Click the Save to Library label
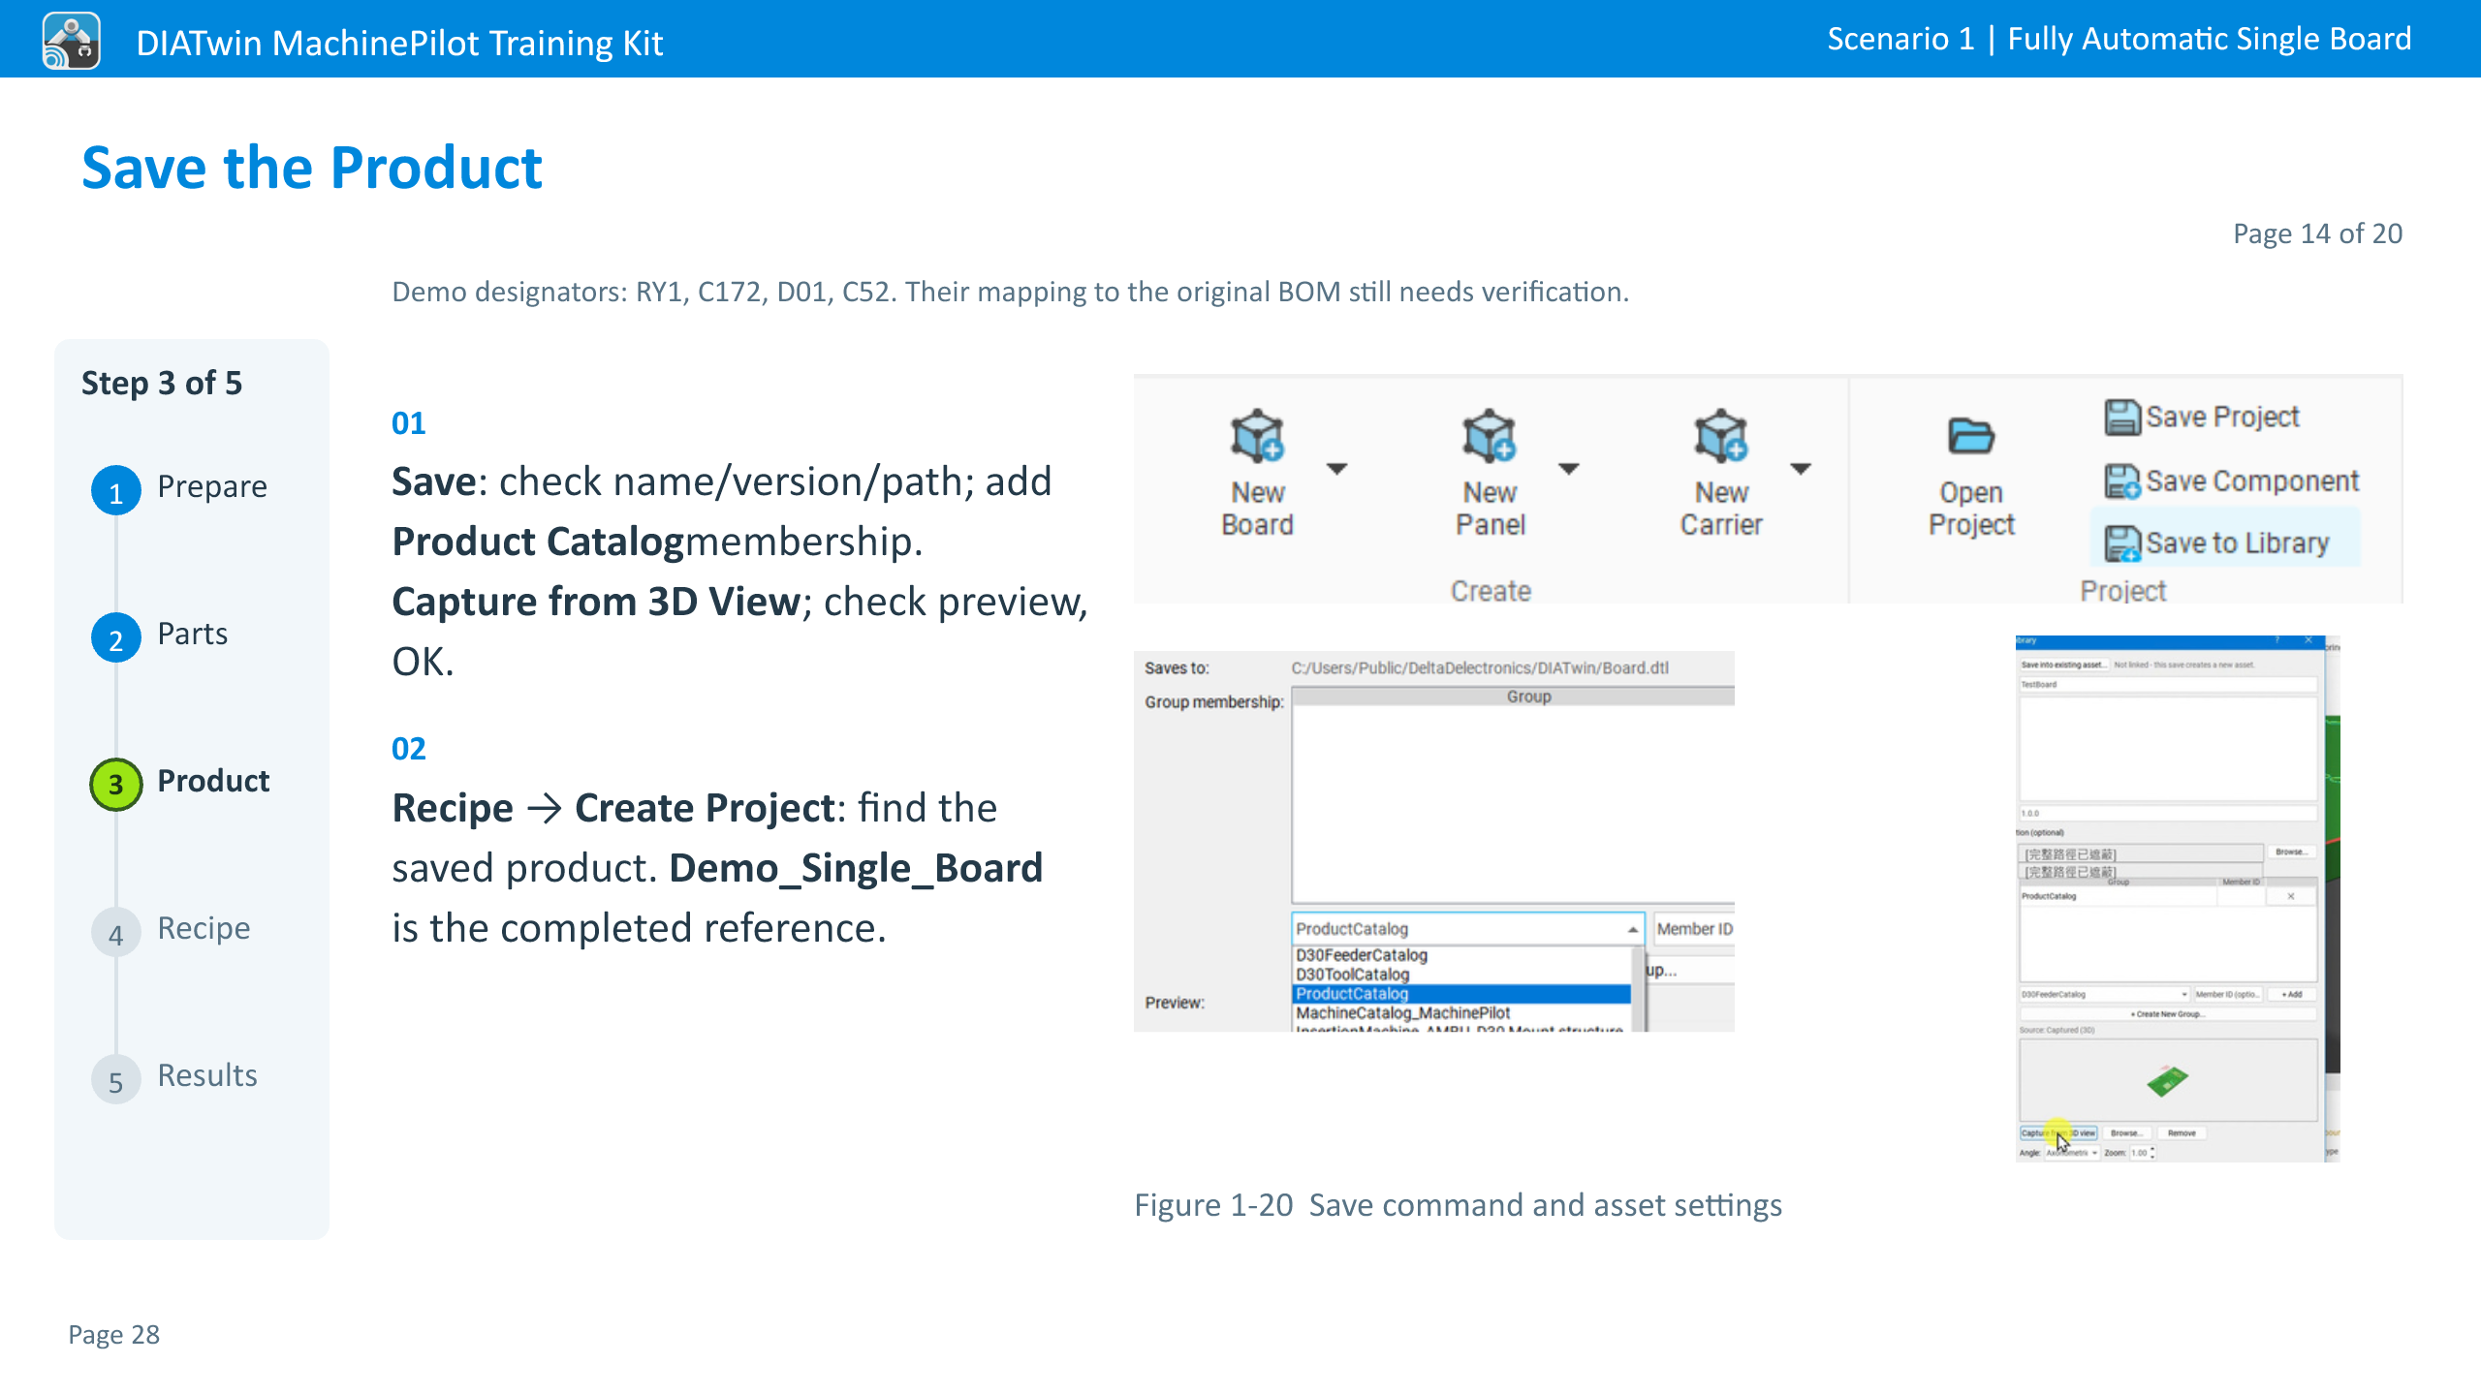 [x=2237, y=543]
